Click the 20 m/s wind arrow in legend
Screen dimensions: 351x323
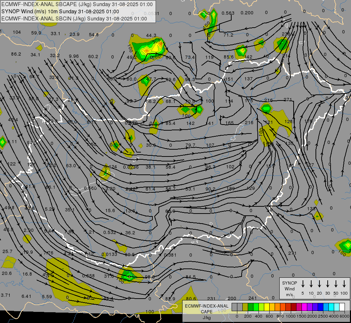(x=319, y=284)
